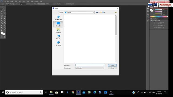
Task: Create a new folder in the Open dialog
Action: tap(101, 12)
